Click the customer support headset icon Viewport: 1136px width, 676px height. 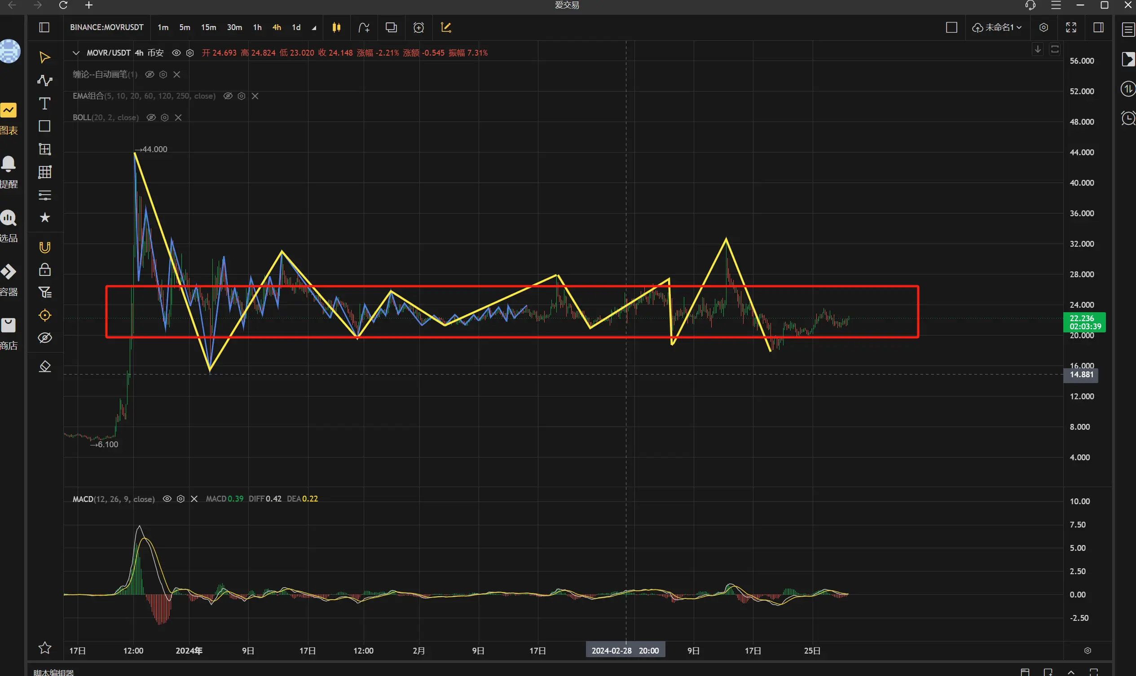point(1030,5)
